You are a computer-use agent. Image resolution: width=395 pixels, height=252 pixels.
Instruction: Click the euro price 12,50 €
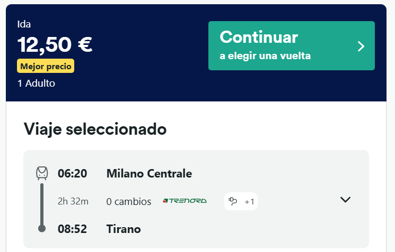[55, 44]
